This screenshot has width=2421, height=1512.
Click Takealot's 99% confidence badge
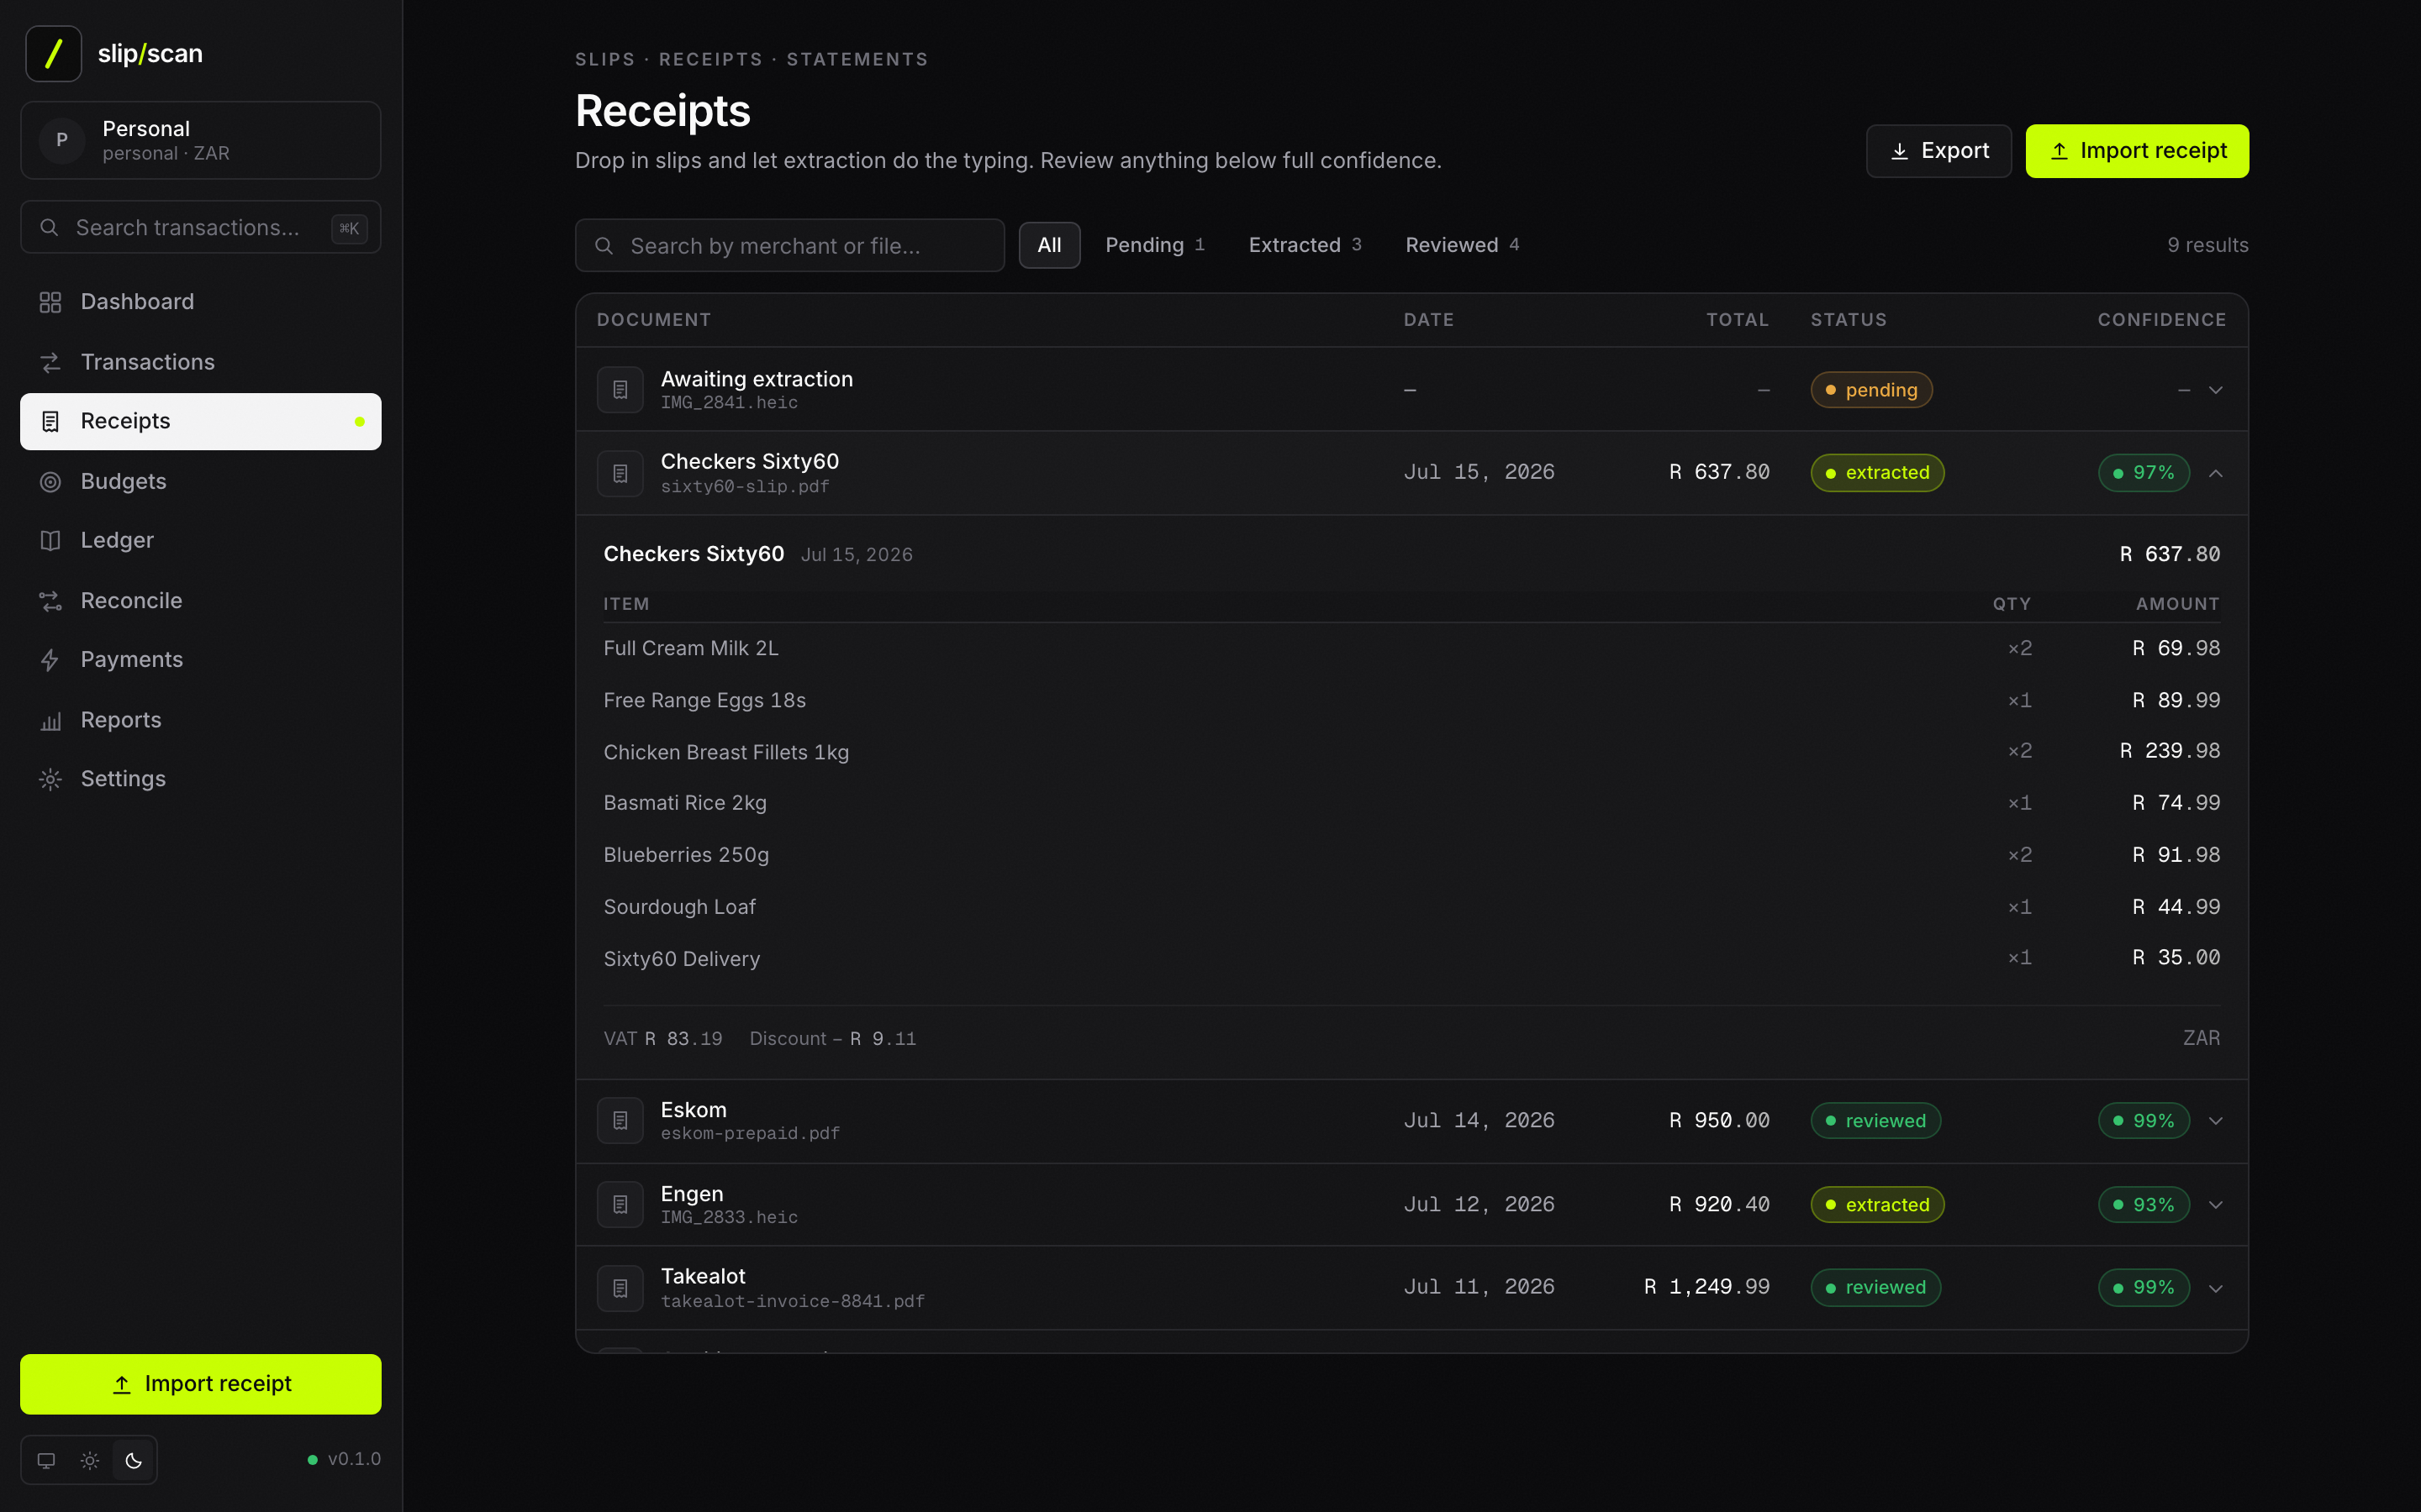[x=2144, y=1288]
